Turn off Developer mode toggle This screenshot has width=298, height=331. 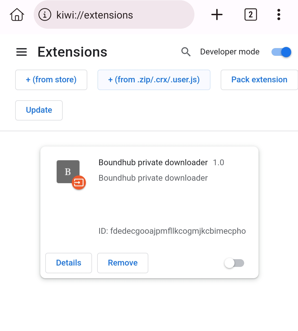281,52
